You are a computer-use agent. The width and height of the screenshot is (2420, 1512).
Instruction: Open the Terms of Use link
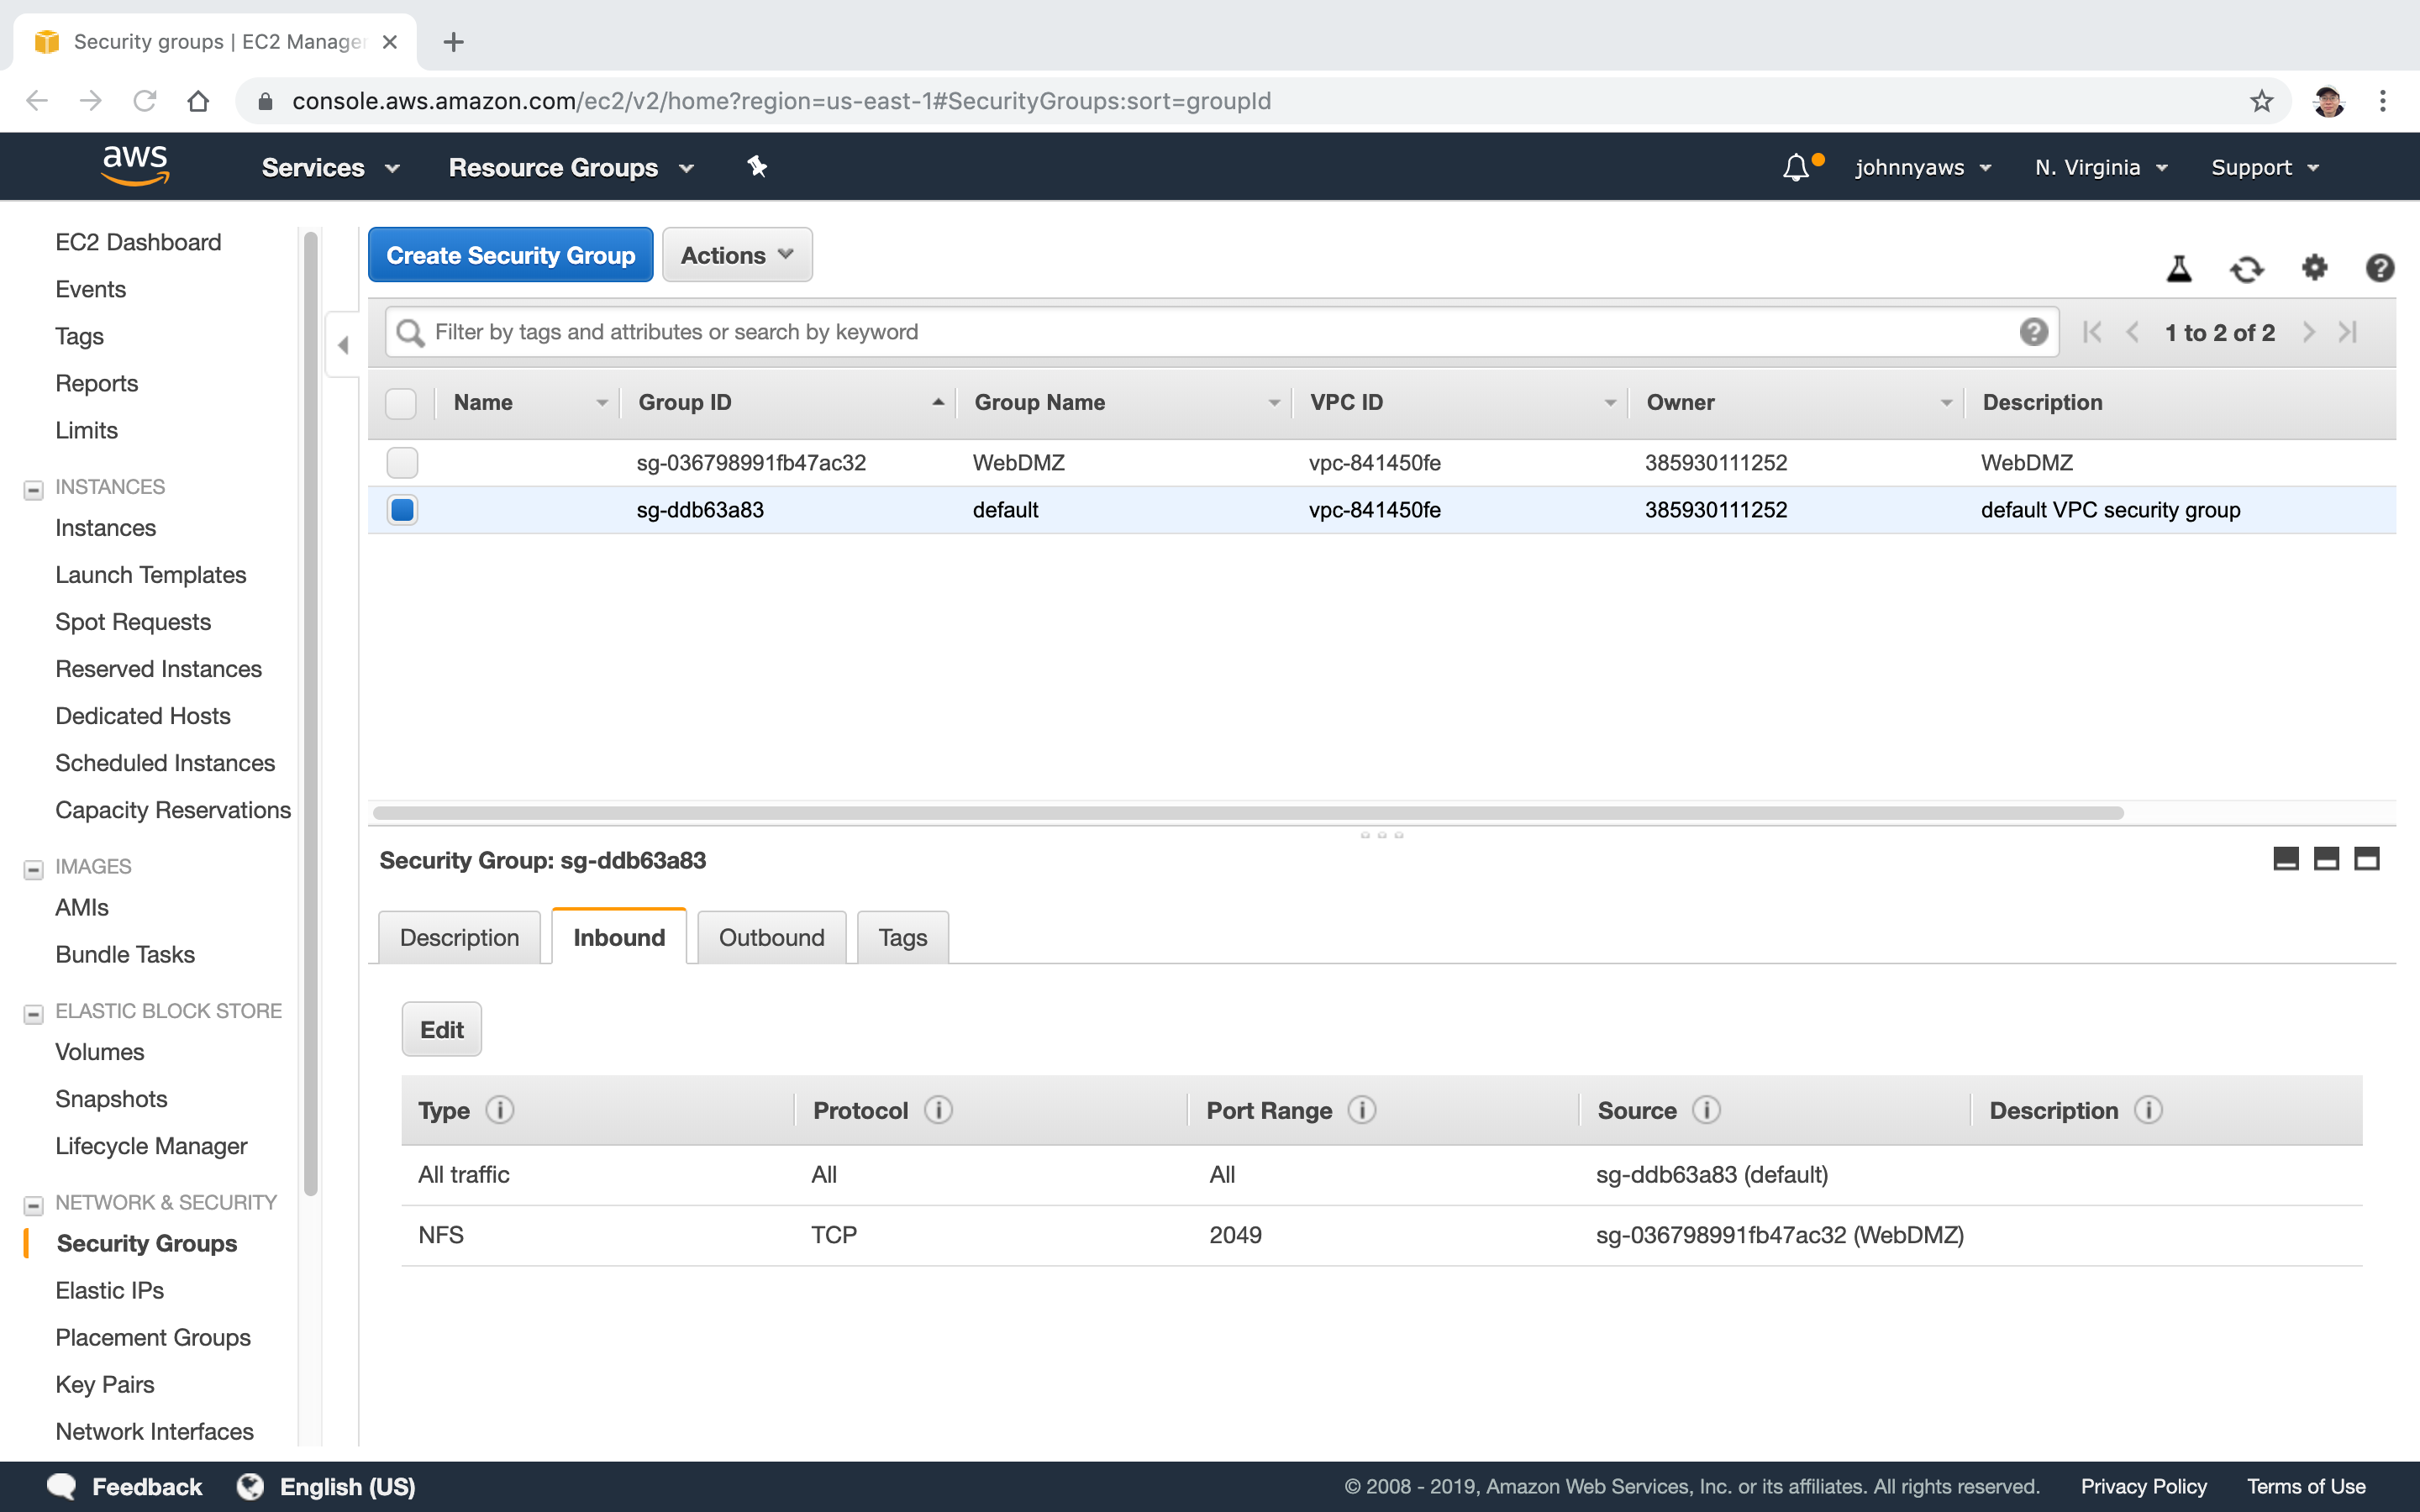pos(2306,1487)
